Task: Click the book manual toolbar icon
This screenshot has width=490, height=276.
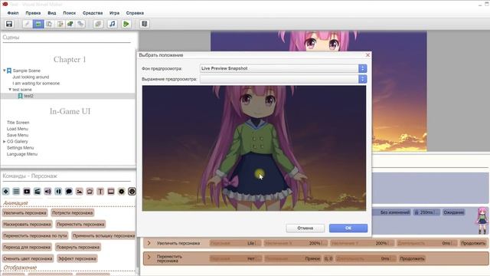Action: coord(145,24)
